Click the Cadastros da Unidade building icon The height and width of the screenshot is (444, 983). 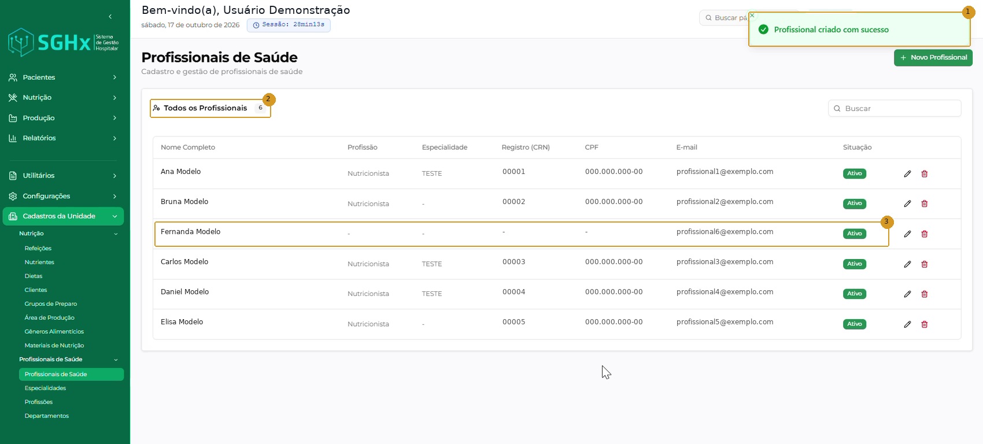point(13,216)
